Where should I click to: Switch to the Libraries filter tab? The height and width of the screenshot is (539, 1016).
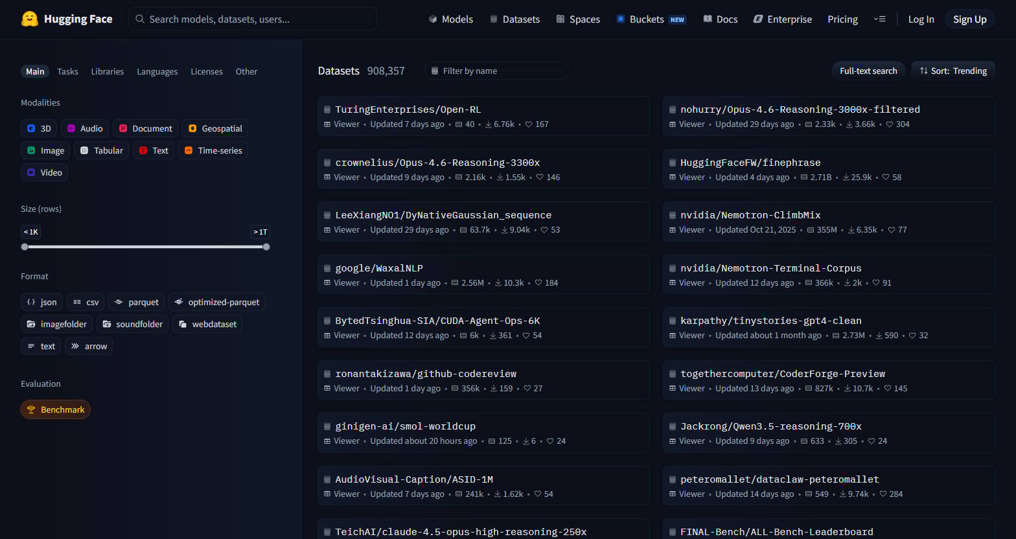click(108, 71)
